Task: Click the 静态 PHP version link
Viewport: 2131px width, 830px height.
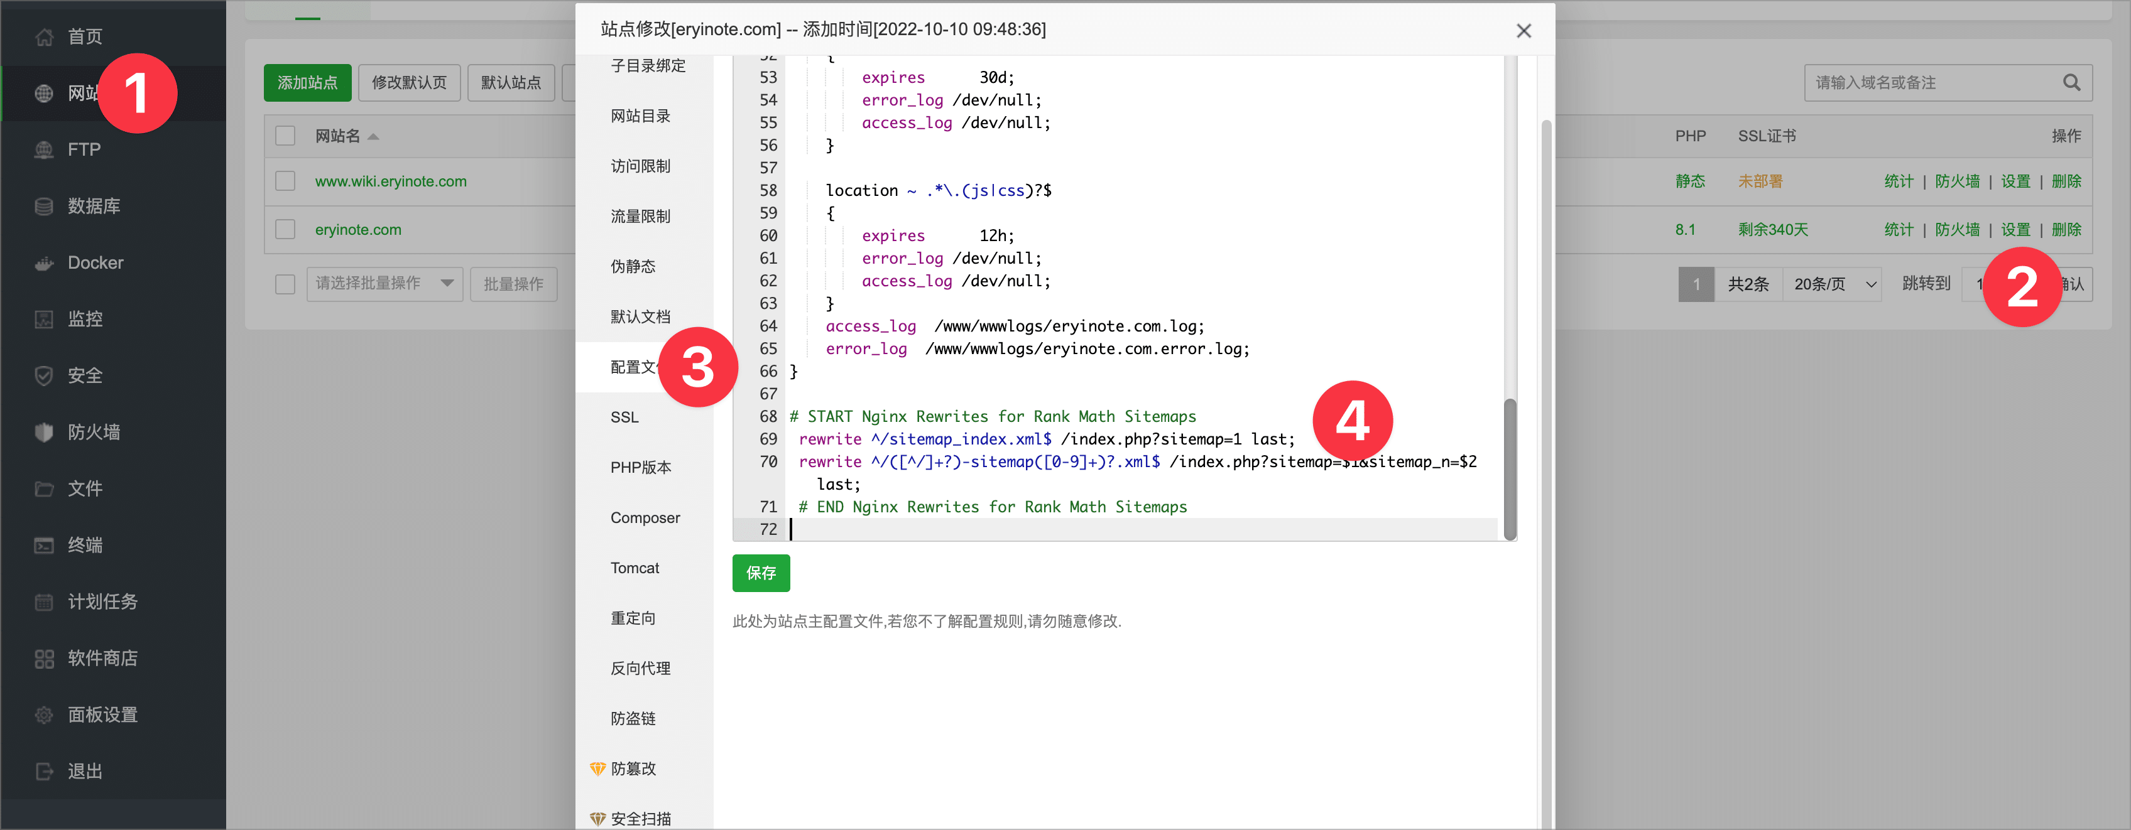Action: point(1690,181)
